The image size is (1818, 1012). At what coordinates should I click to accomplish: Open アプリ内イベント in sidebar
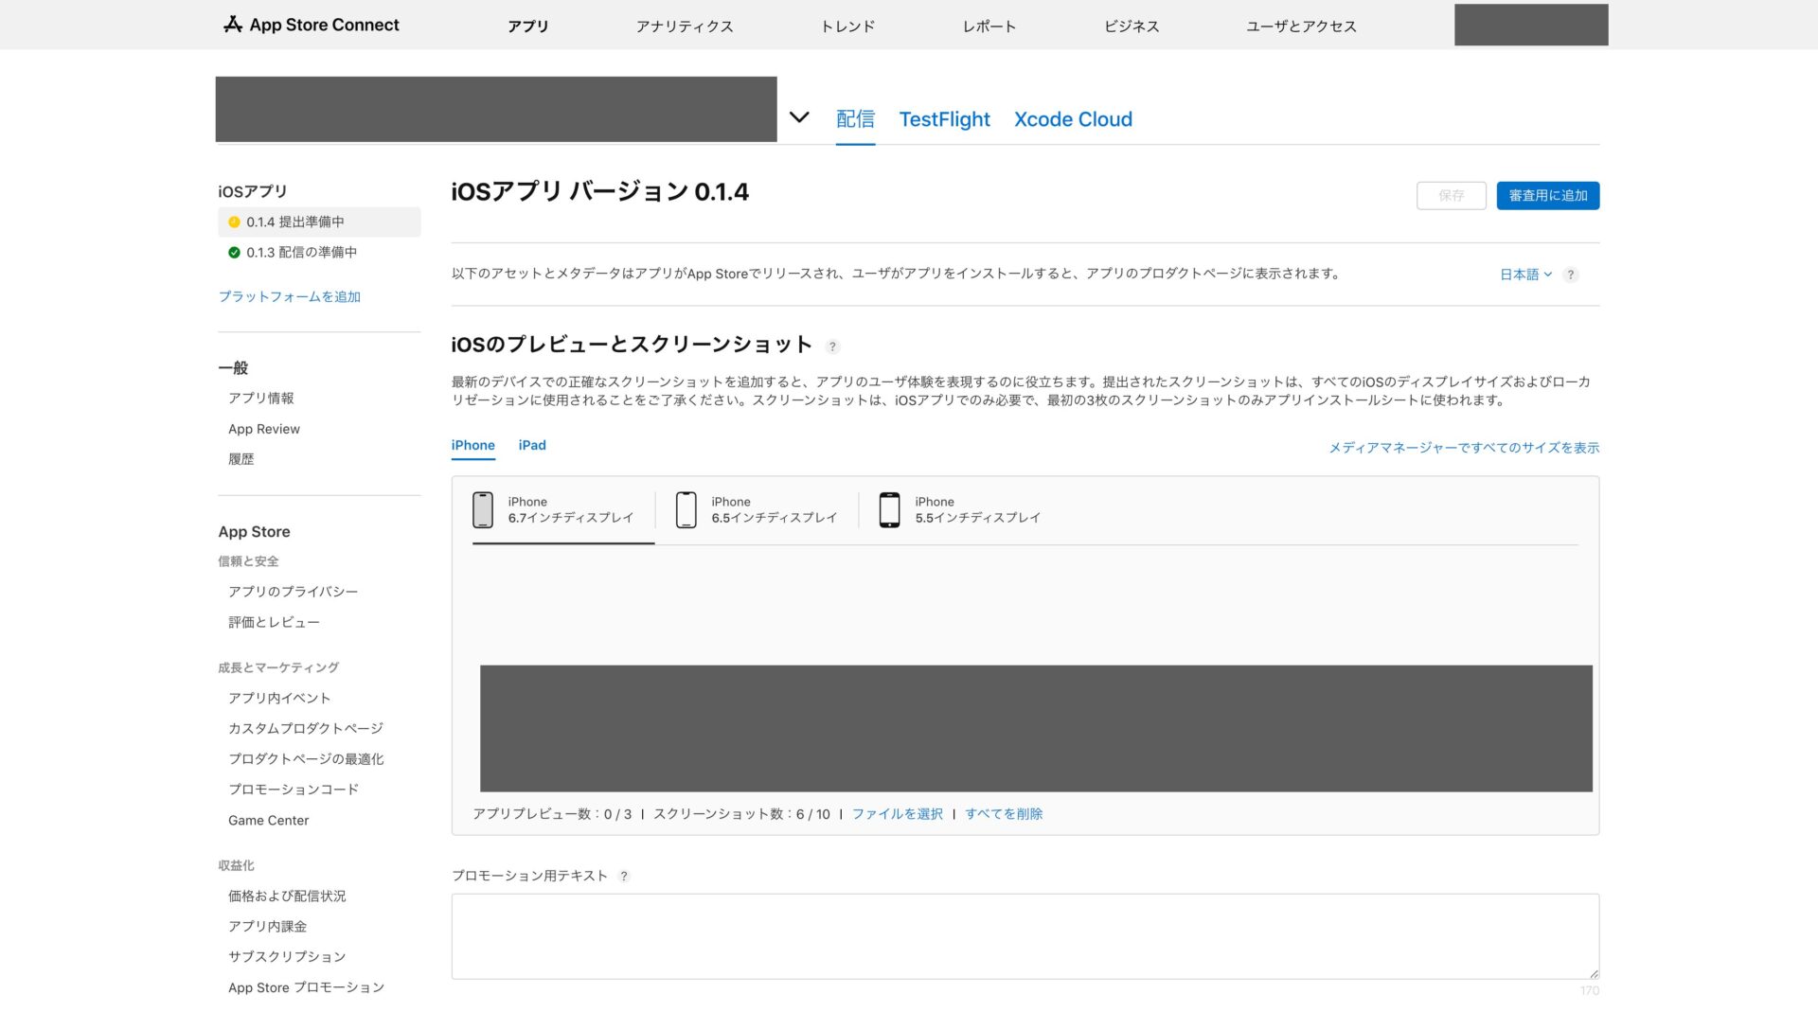coord(279,699)
